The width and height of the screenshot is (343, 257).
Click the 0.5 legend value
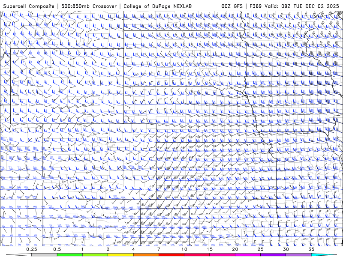tap(57, 249)
